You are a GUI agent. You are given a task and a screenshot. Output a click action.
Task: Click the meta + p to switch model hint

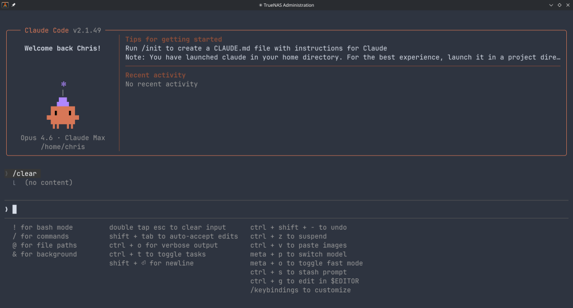pyautogui.click(x=298, y=254)
